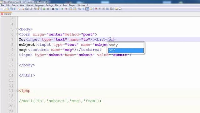Choose highlighted 'br/' autocomplete suggestion
The width and height of the screenshot is (200, 113).
(x=126, y=50)
